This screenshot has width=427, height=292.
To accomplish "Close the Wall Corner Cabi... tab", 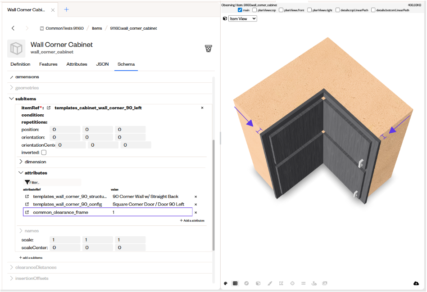I will click(53, 10).
